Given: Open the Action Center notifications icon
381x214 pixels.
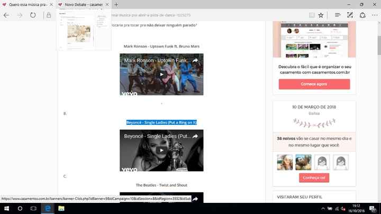Looking at the screenshot, I should [373, 208].
